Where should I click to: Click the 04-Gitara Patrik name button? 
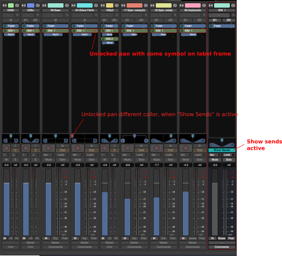coord(84,10)
